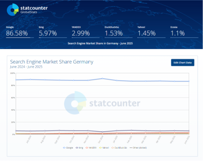Toggle the DuckDuckGo legend entry
The height and width of the screenshot is (161, 203).
pos(119,148)
